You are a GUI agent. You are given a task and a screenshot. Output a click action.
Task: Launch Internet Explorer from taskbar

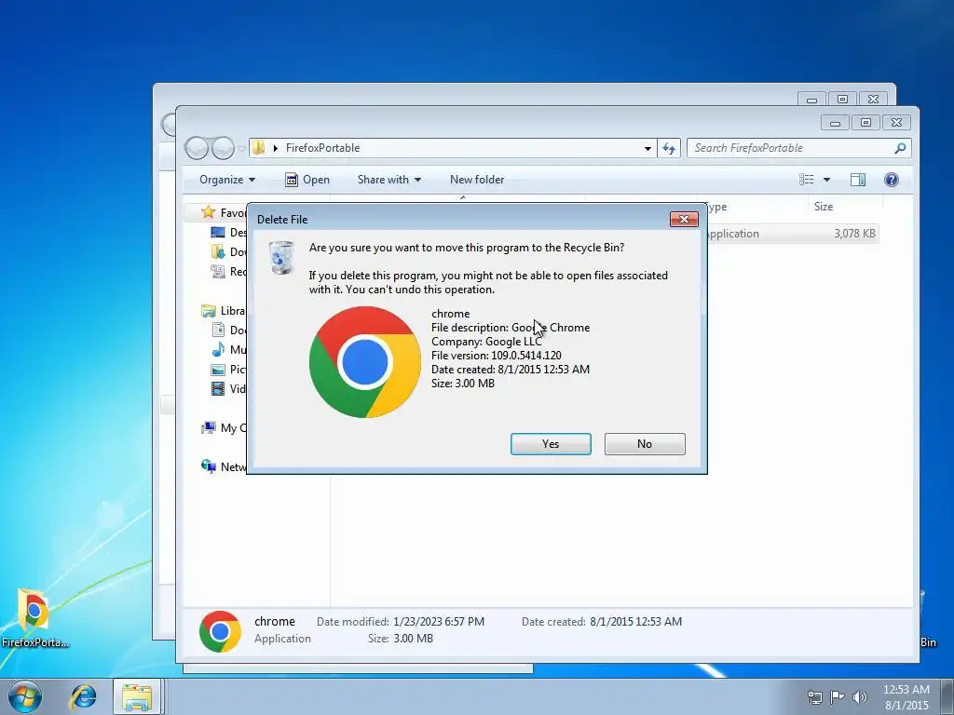click(x=83, y=697)
